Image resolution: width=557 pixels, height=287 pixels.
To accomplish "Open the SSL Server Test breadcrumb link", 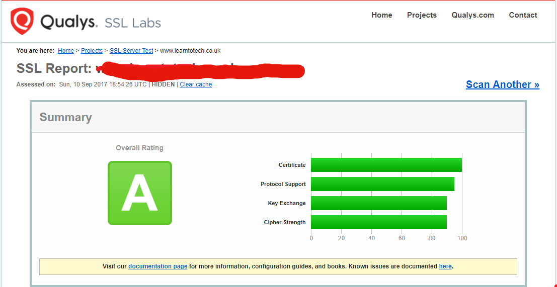I will point(131,51).
